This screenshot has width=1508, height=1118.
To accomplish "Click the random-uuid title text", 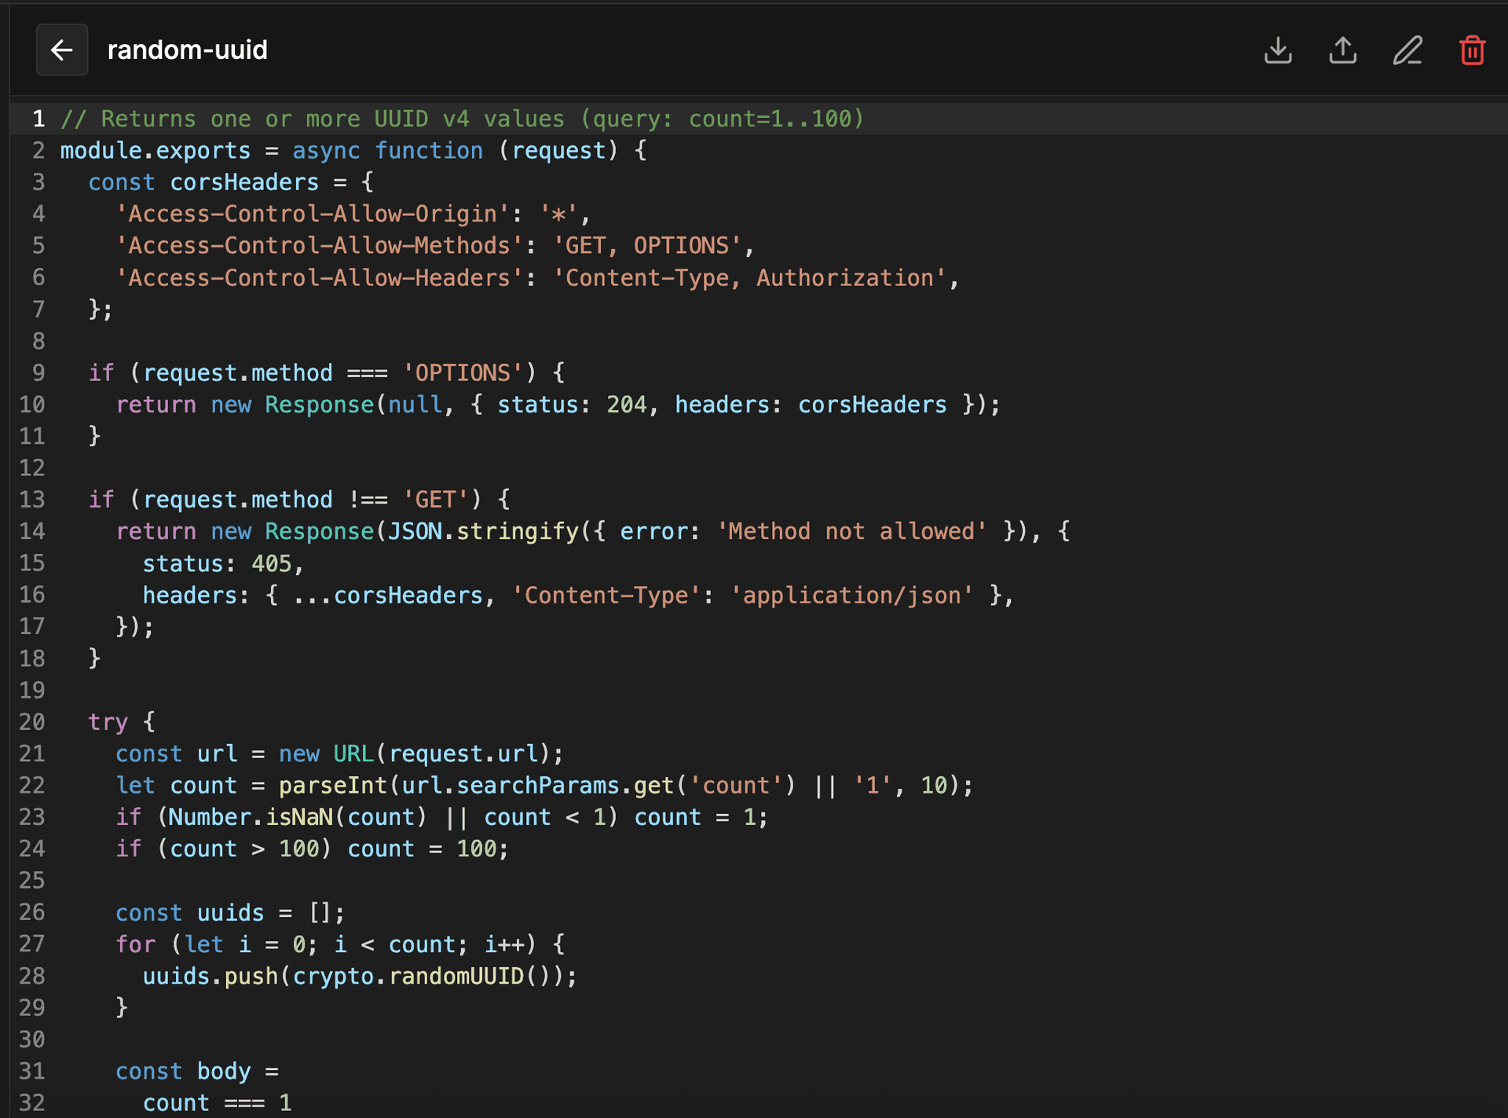I will pos(187,49).
